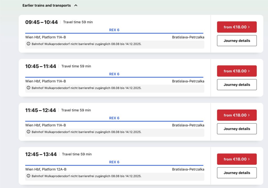
Task: Click info icon on 09:45 train notice
Action: click(x=29, y=44)
